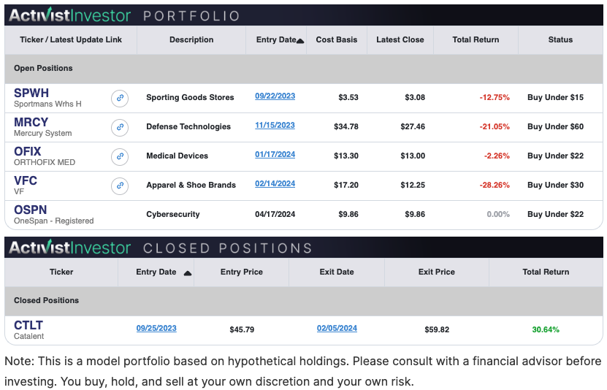Viewport: 607px width, 390px height.
Task: Click the 04/17/2024 OSPN entry date
Action: point(275,214)
